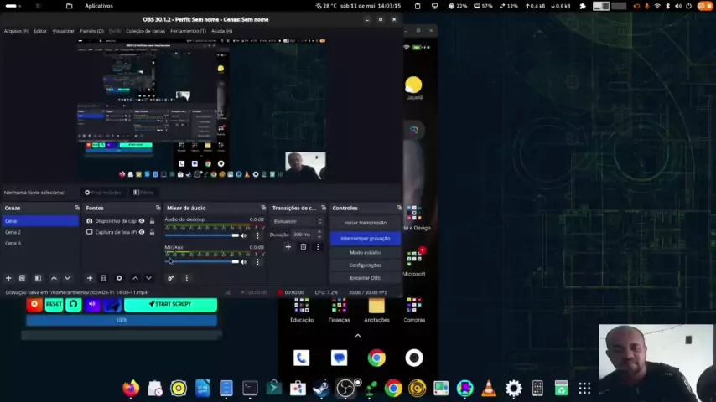716x402 pixels.
Task: Toggle visibility of Dispositivo de captura source
Action: tap(142, 221)
